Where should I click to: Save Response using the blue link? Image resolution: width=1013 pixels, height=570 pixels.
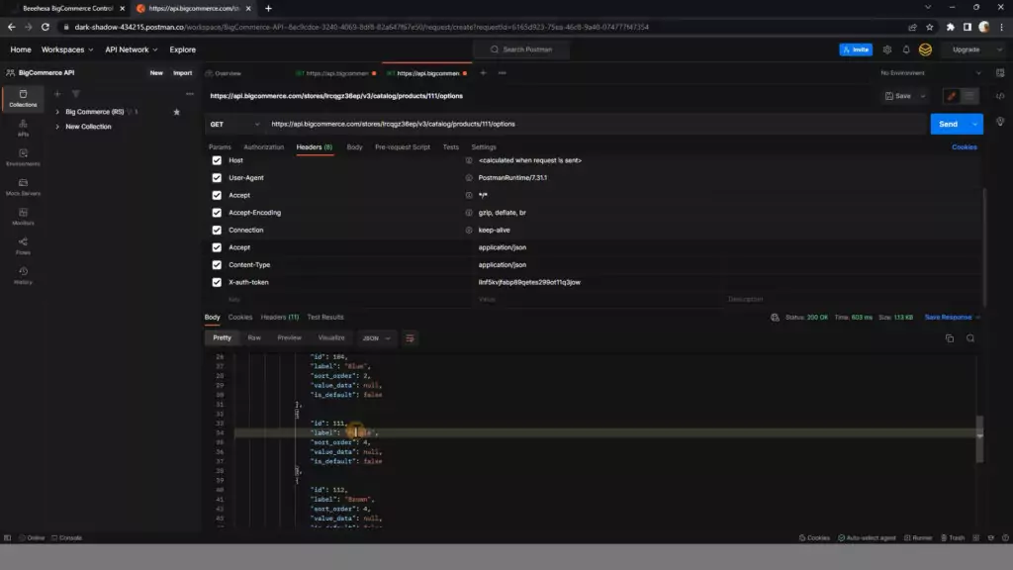(x=947, y=317)
